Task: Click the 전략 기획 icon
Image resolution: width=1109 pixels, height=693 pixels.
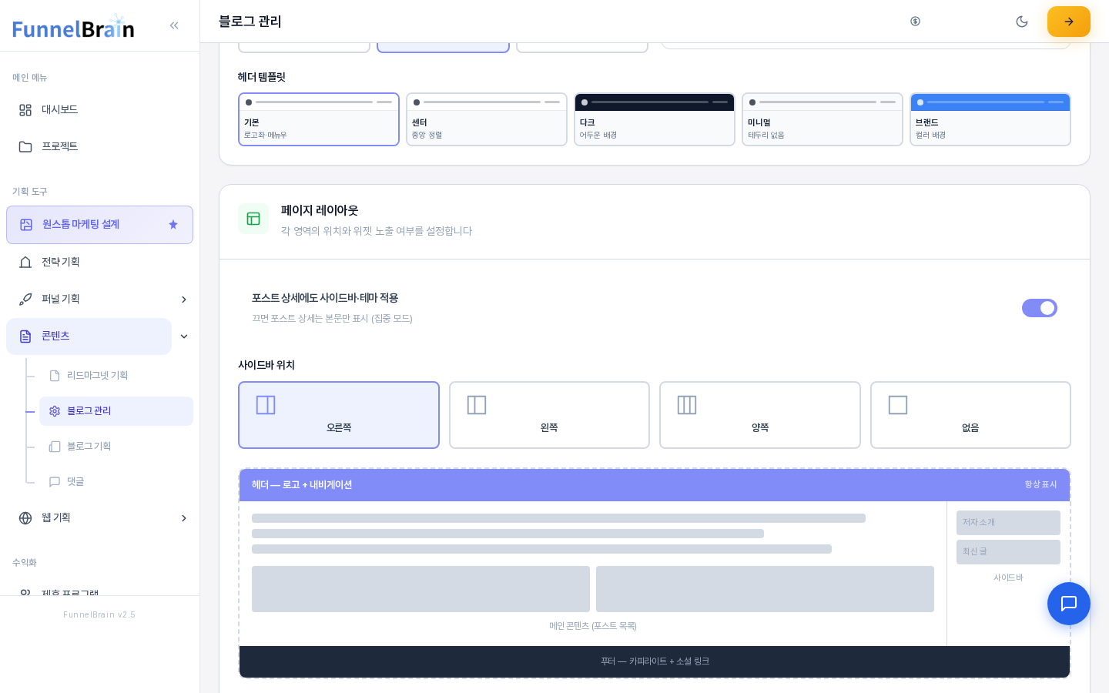Action: (25, 263)
